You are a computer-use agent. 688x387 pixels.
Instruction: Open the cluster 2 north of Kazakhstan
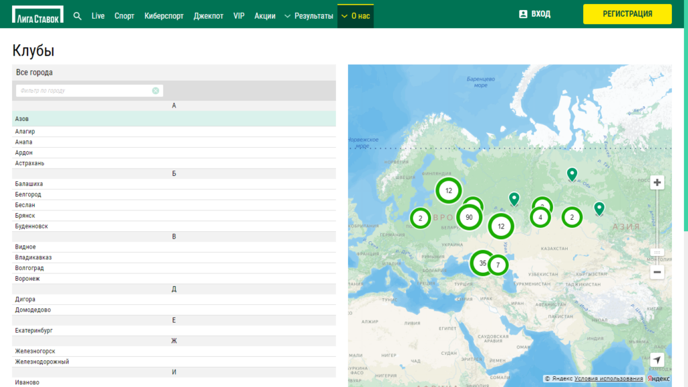(x=572, y=217)
